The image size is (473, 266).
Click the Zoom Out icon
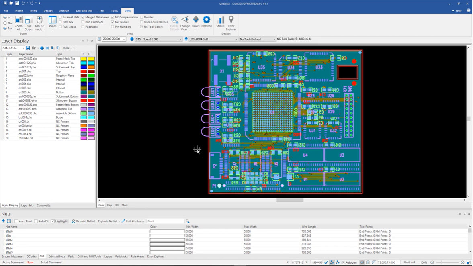[x=5, y=23]
